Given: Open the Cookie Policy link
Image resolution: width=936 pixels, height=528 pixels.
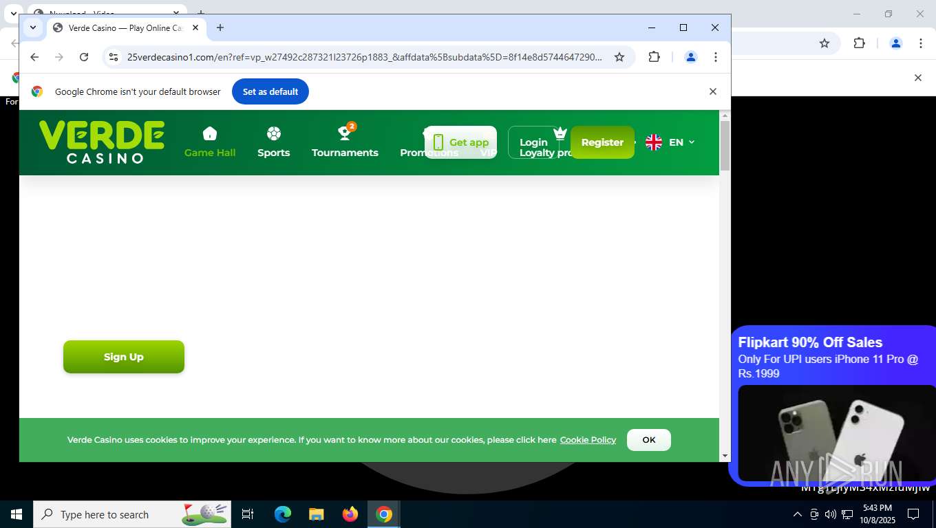Looking at the screenshot, I should pyautogui.click(x=588, y=440).
